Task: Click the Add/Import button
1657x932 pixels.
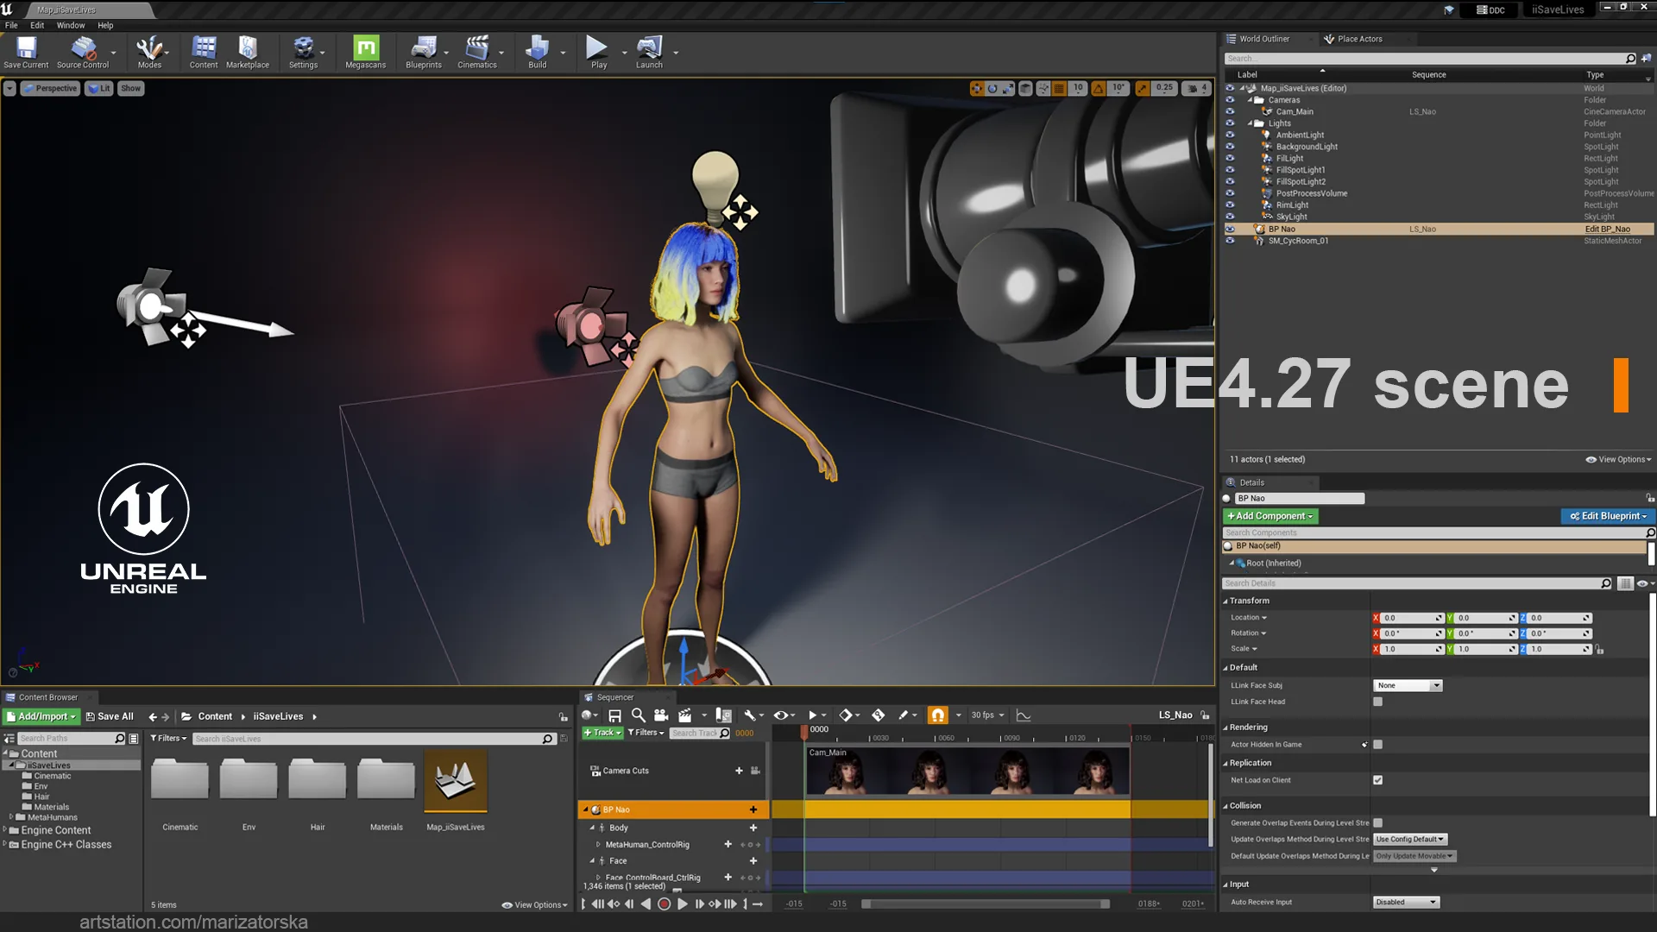Action: point(41,717)
